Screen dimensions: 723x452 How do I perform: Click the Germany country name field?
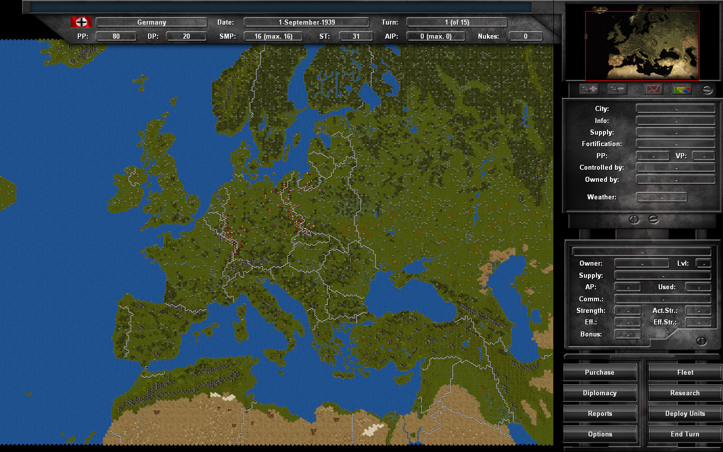pos(152,22)
